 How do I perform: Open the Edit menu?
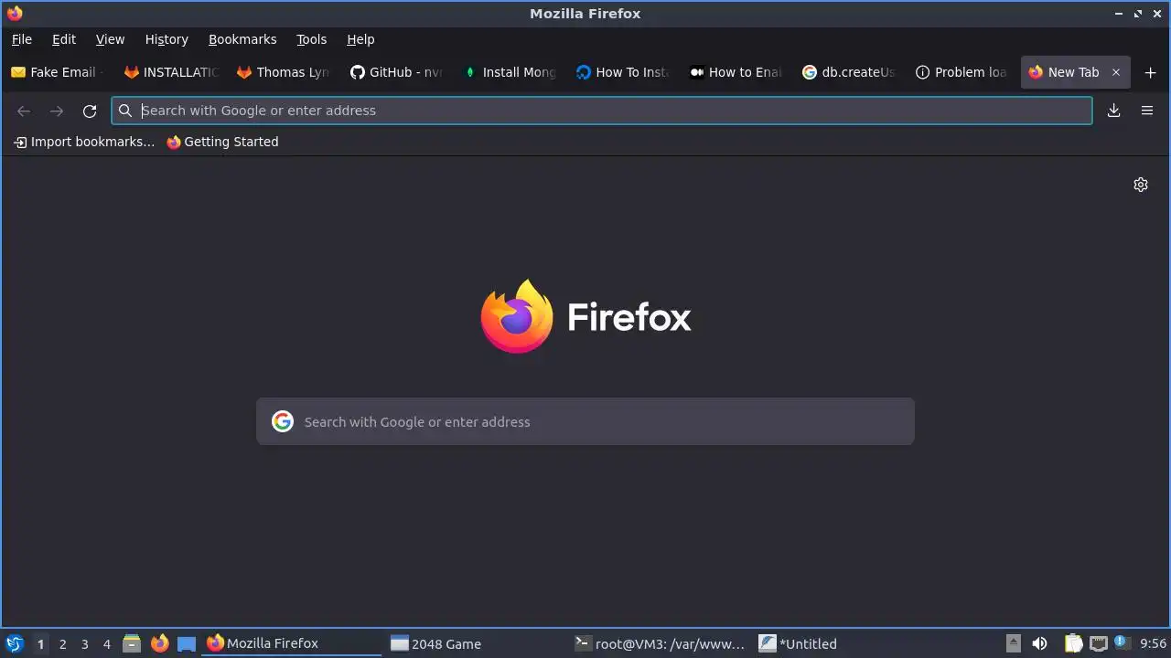coord(64,39)
